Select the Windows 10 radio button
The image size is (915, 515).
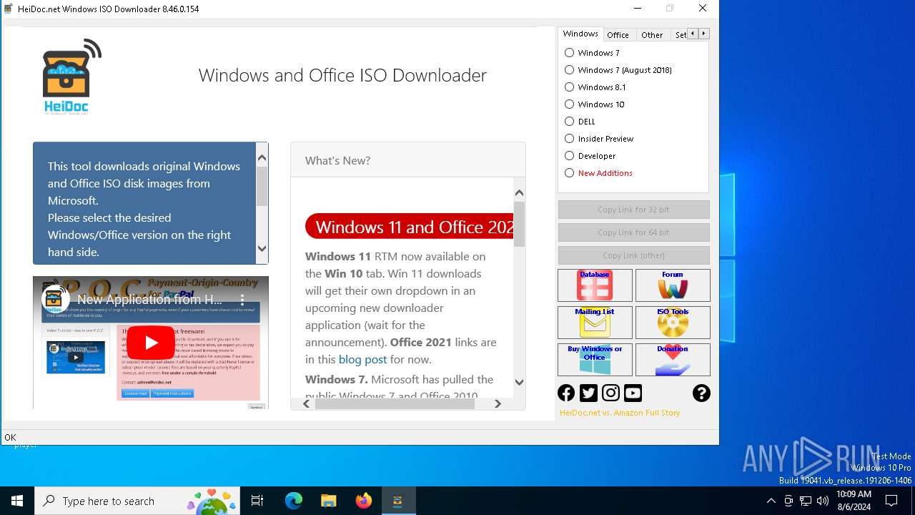pos(569,104)
